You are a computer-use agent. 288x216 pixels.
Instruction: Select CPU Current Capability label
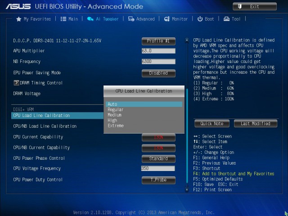click(x=38, y=137)
